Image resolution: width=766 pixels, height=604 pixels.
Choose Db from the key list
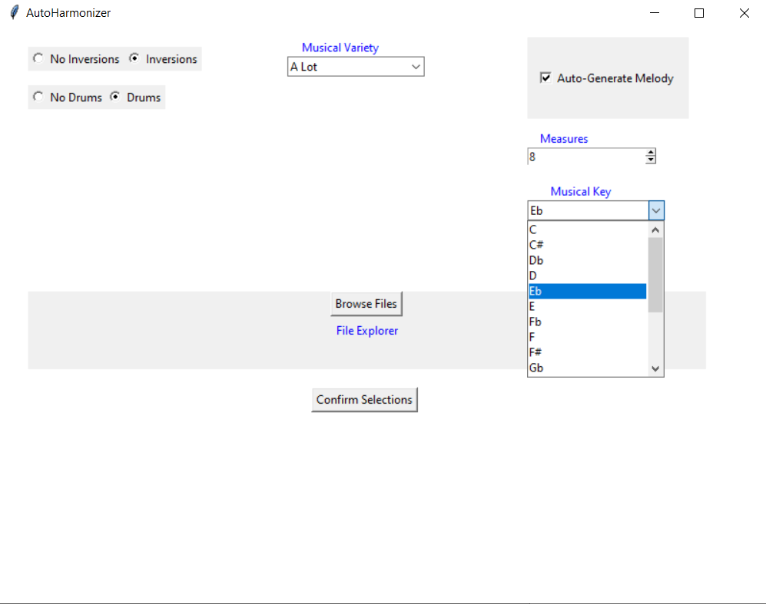[587, 260]
